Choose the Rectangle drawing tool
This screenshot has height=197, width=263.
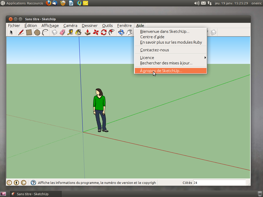[29, 32]
